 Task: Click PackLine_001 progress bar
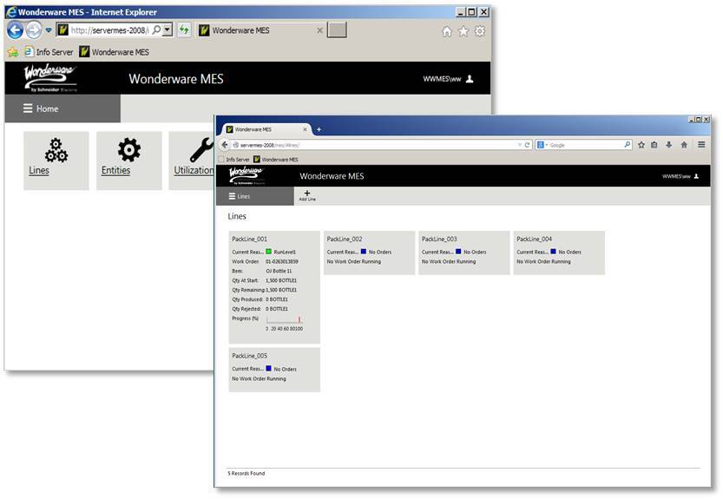pos(284,319)
